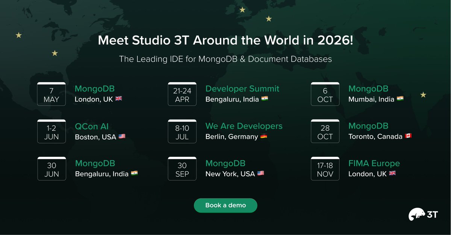Open the Studio 3T logo
The image size is (451, 235).
423,215
